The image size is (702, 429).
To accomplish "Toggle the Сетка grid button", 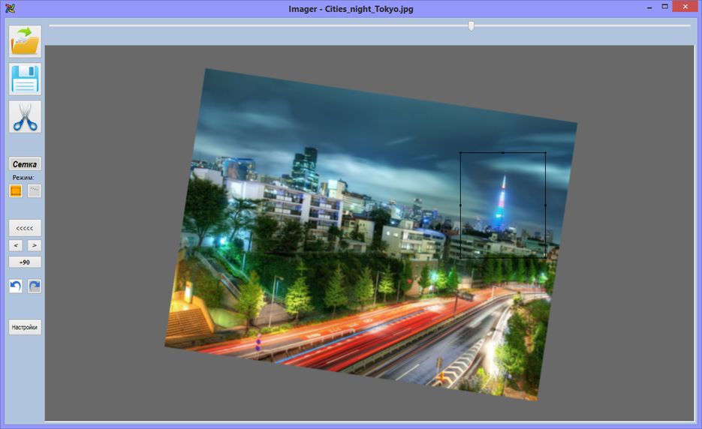I will point(25,164).
